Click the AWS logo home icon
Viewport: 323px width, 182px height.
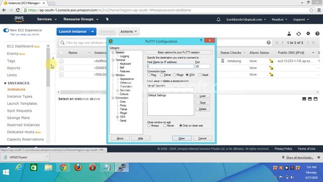[19, 19]
